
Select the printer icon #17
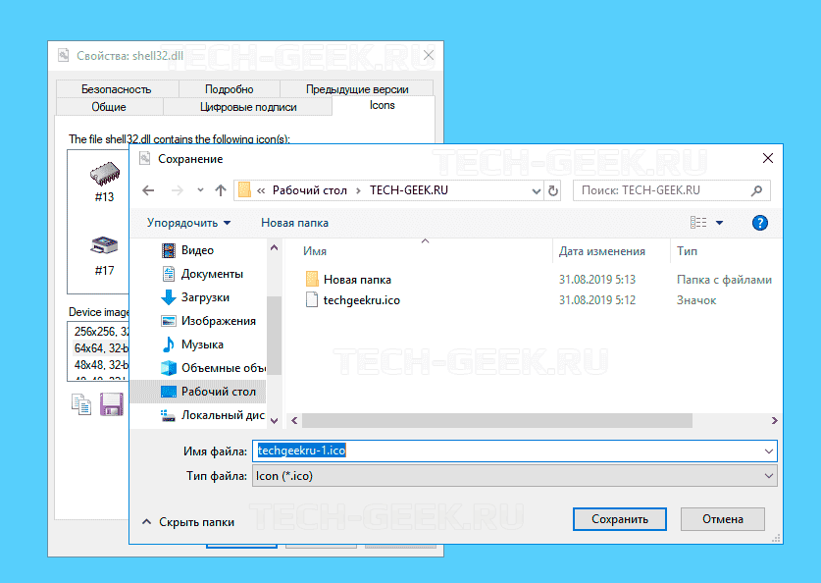click(104, 253)
